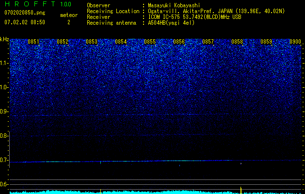The height and width of the screenshot is (194, 305).
Task: Select the file name 0702020850.png
Action: [25, 13]
